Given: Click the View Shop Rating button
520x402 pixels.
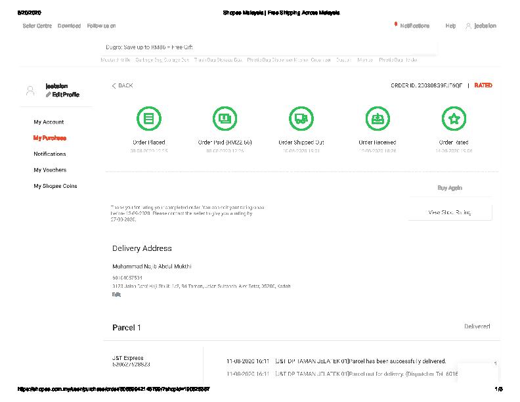Looking at the screenshot, I should coord(450,212).
